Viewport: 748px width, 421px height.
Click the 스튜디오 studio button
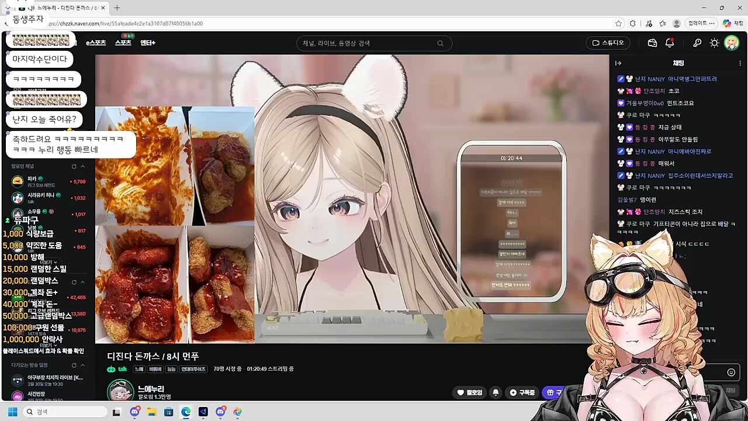pyautogui.click(x=608, y=43)
